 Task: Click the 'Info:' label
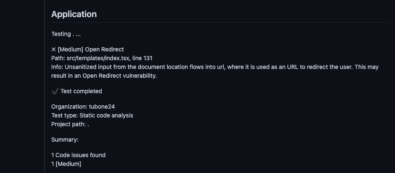tap(57, 67)
